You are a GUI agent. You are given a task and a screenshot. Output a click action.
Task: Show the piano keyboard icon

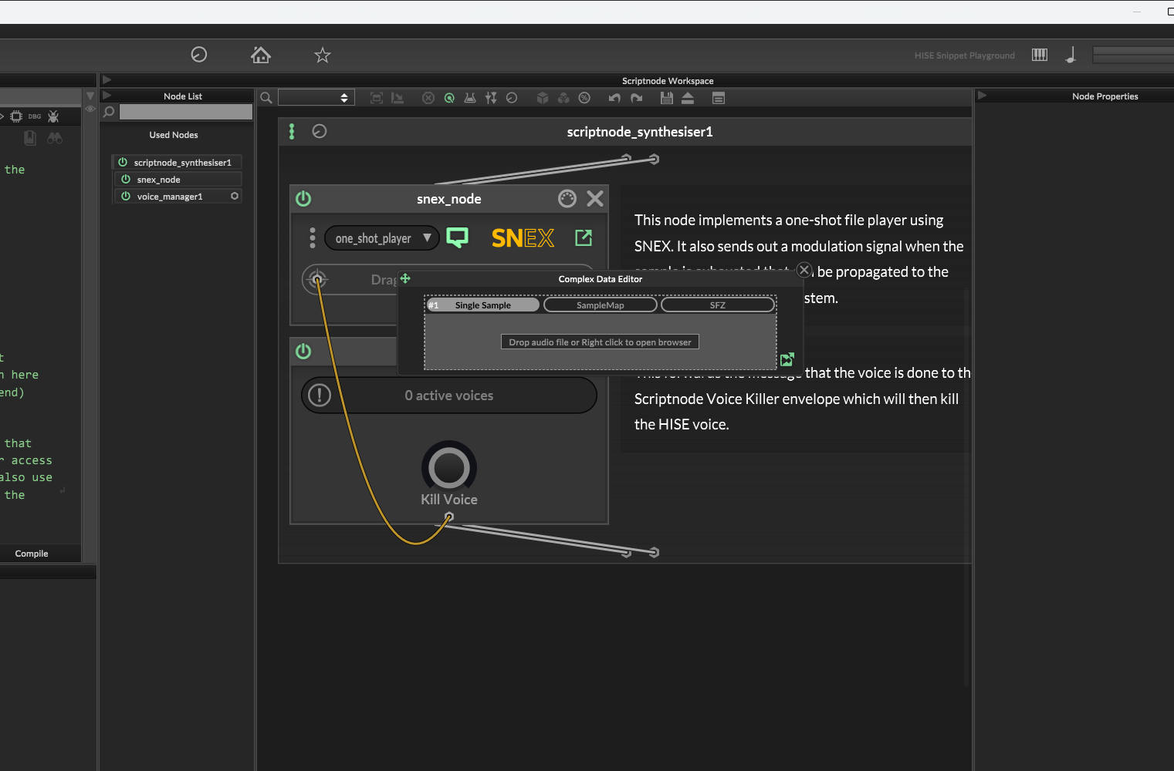point(1040,55)
